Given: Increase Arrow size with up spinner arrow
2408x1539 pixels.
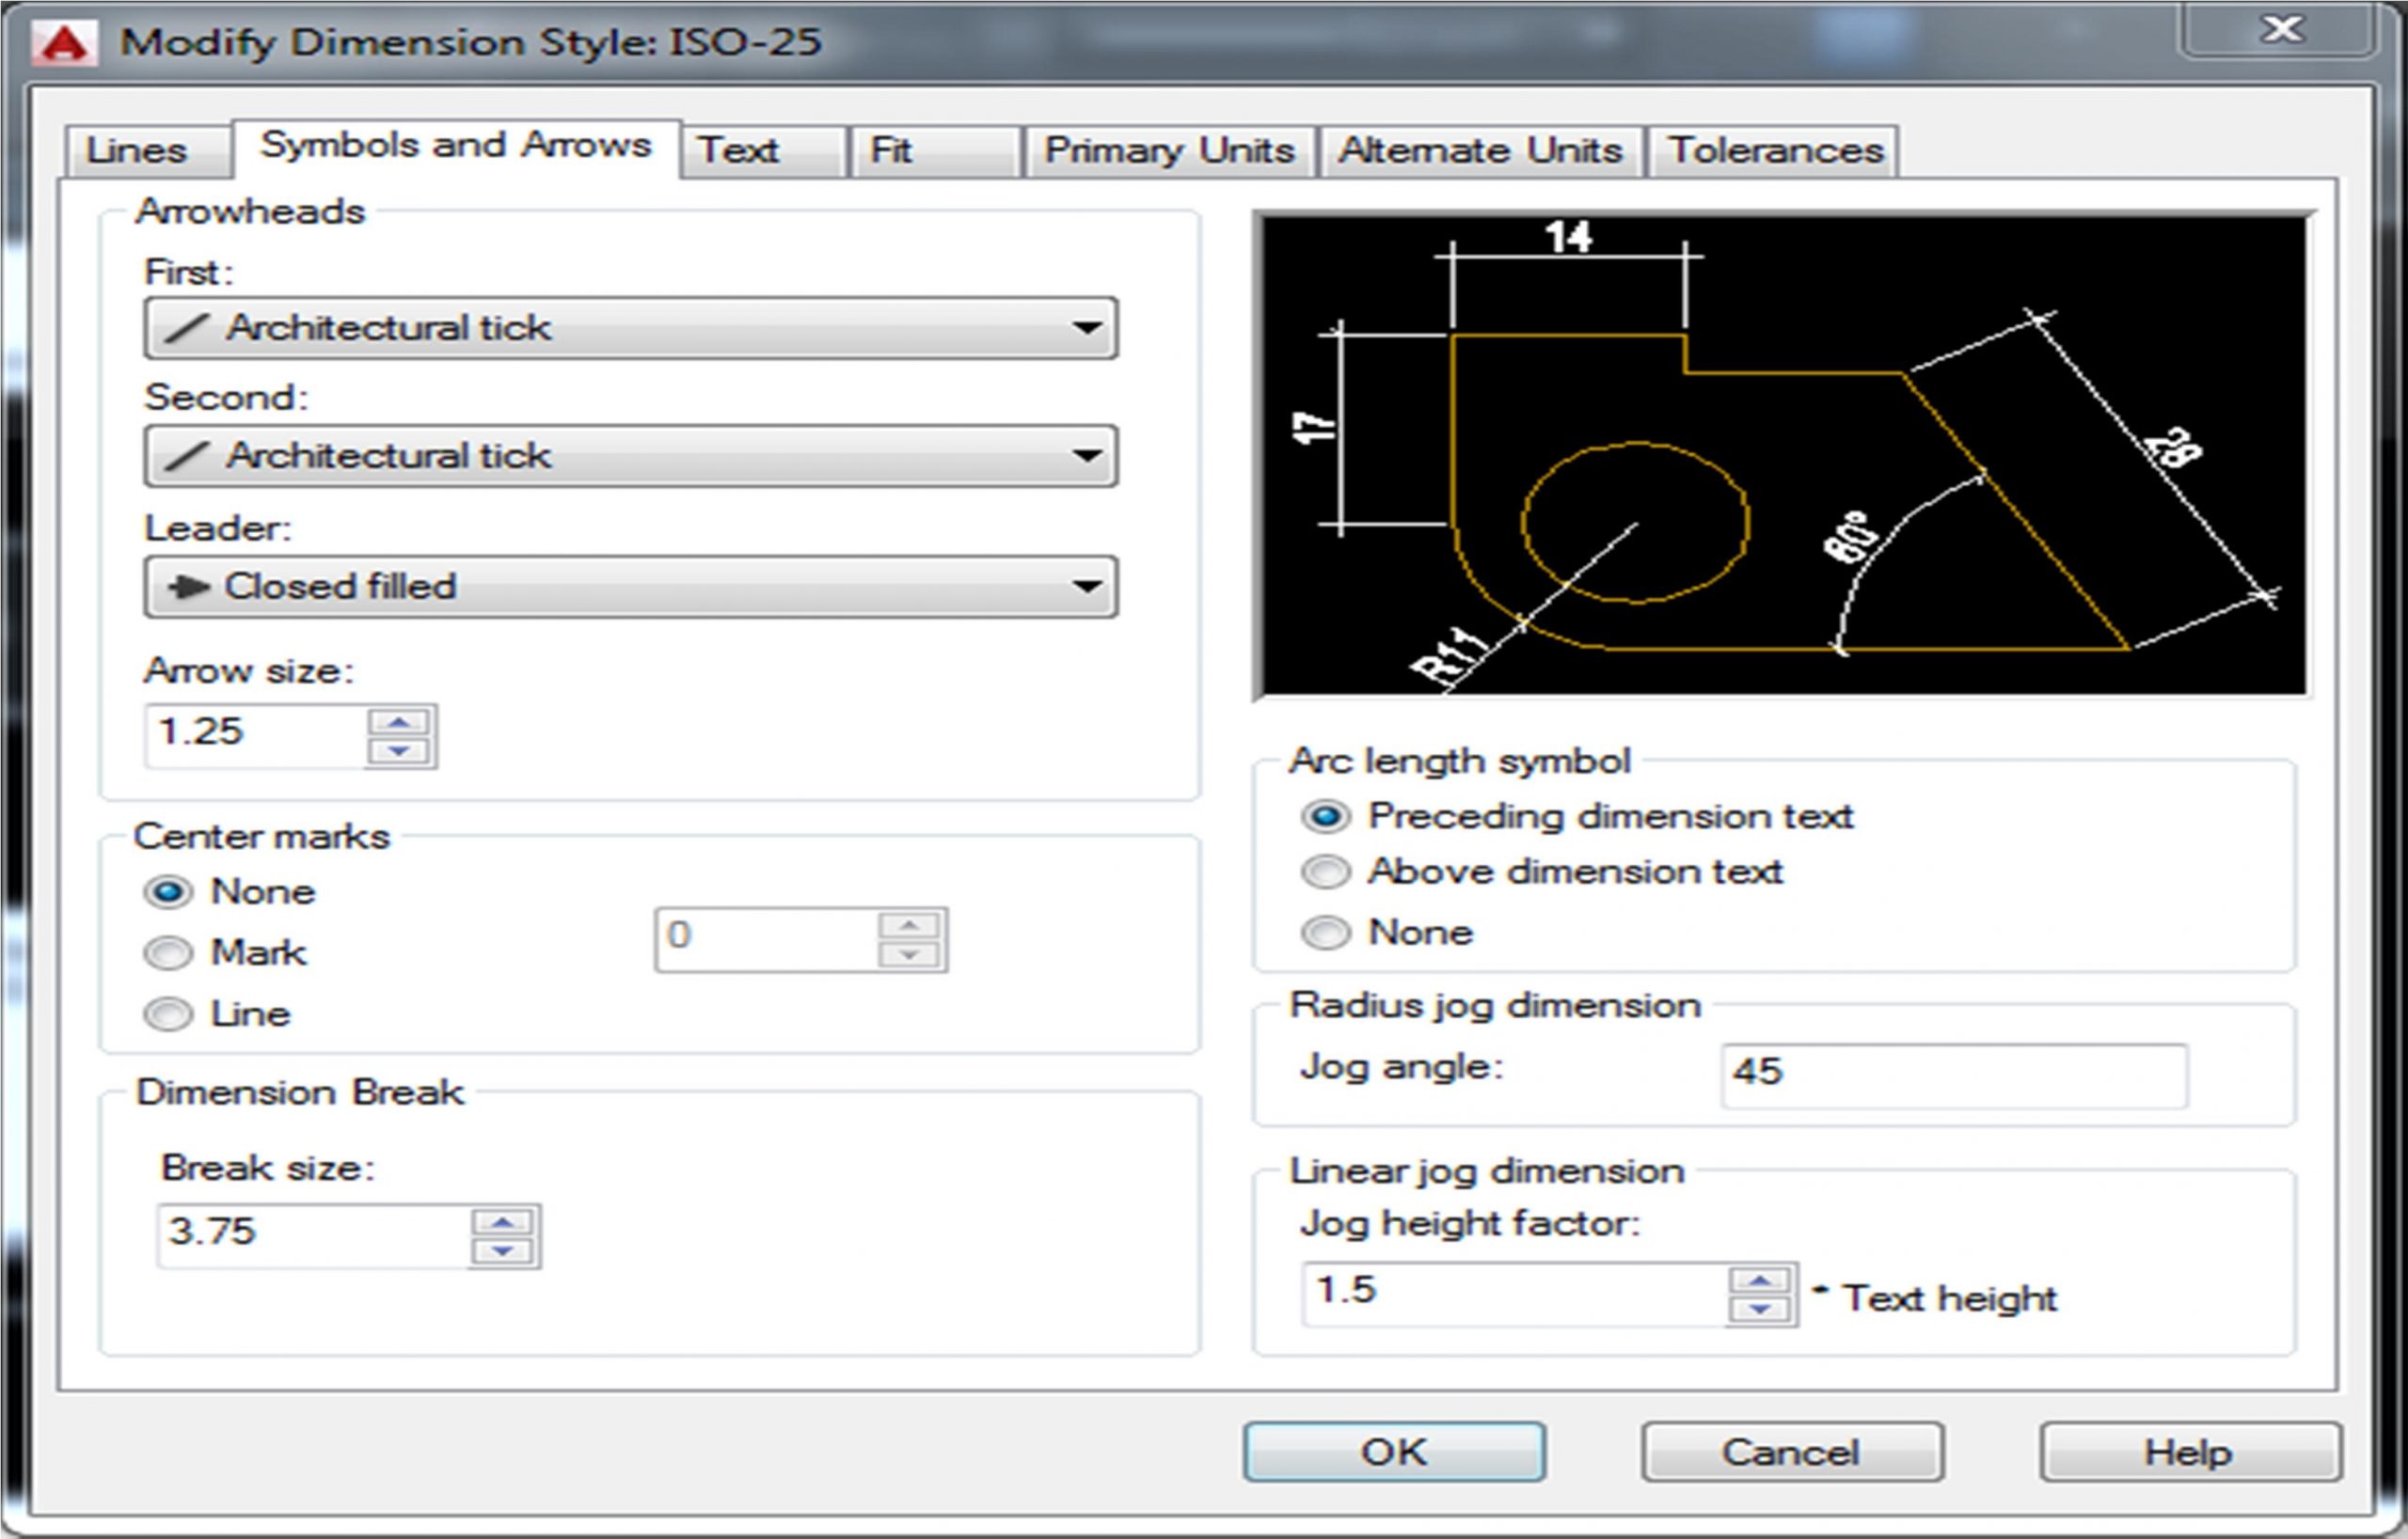Looking at the screenshot, I should (399, 721).
